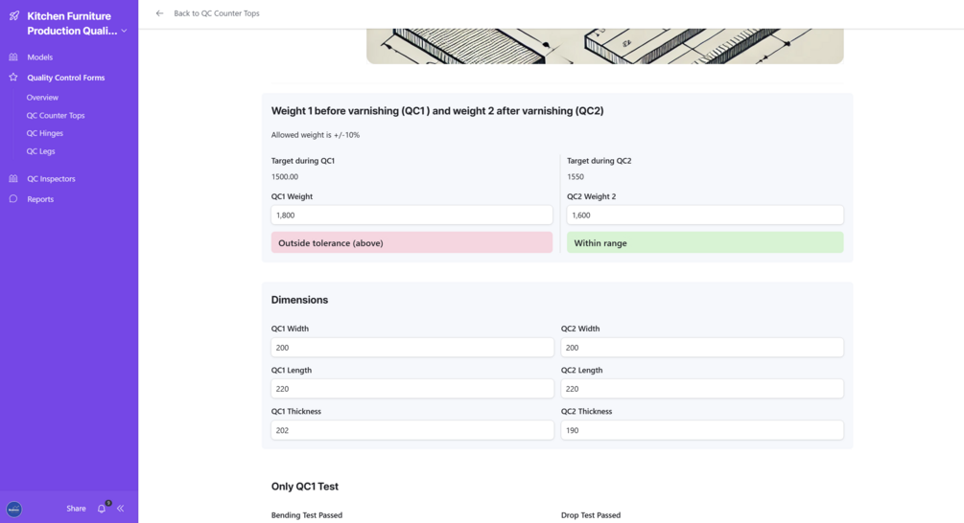The height and width of the screenshot is (523, 964).
Task: Go to QC Counter Tops page
Action: [56, 116]
